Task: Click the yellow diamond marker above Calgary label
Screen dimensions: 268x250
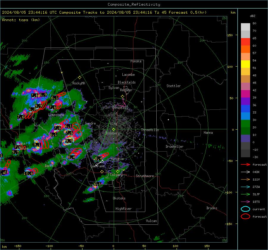Action: 118,171
